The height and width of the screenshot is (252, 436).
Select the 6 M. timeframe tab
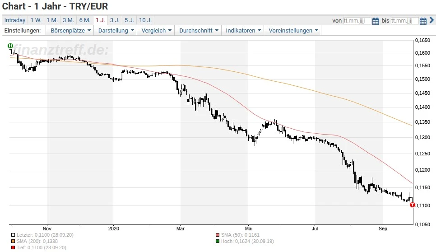click(x=85, y=20)
